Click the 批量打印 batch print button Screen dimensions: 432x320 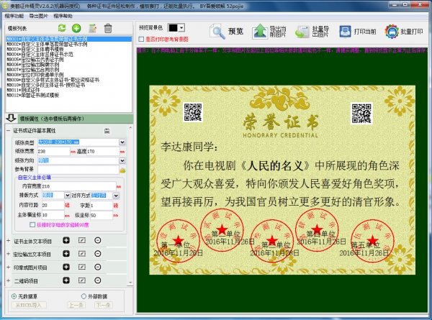pyautogui.click(x=403, y=31)
